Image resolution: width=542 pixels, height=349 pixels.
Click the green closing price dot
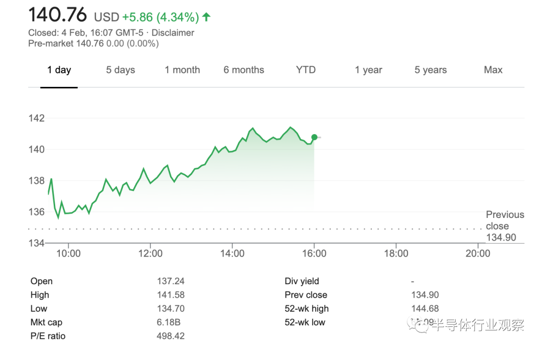point(314,137)
